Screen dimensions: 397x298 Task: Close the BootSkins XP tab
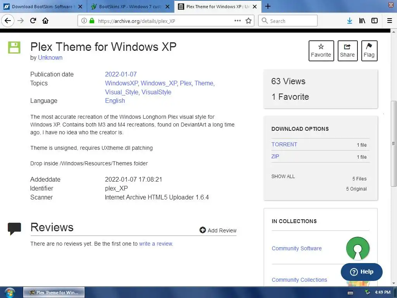(x=167, y=7)
